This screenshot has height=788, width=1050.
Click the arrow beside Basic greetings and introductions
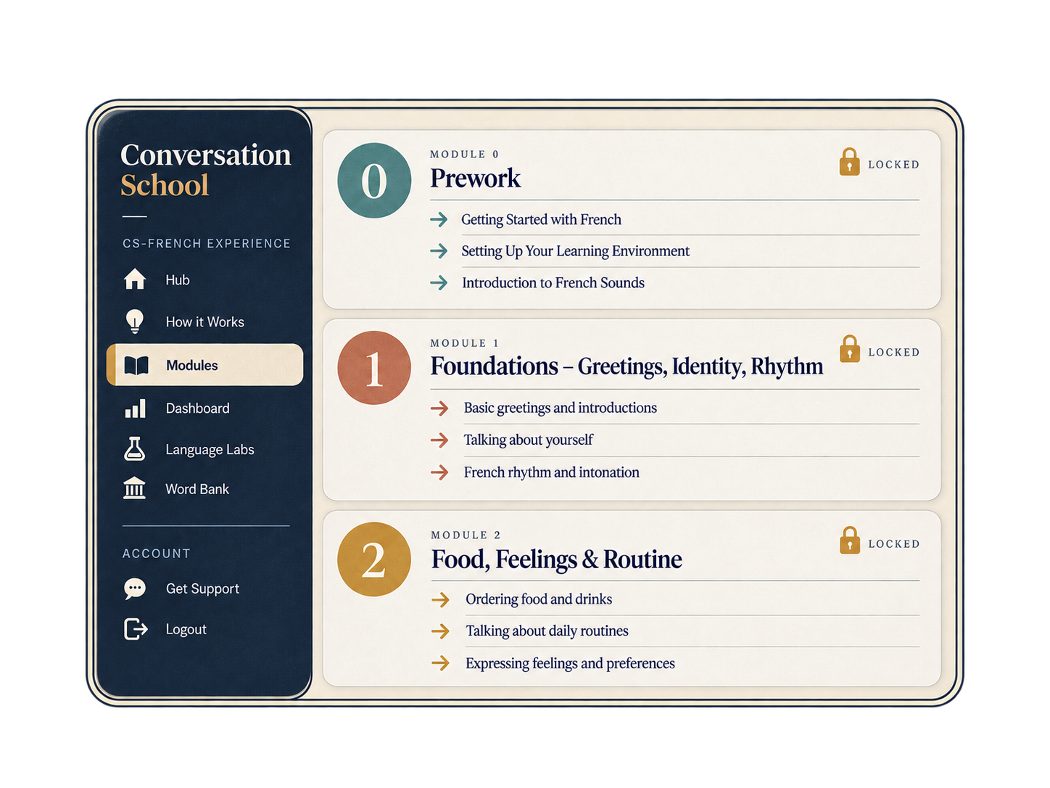coord(439,409)
